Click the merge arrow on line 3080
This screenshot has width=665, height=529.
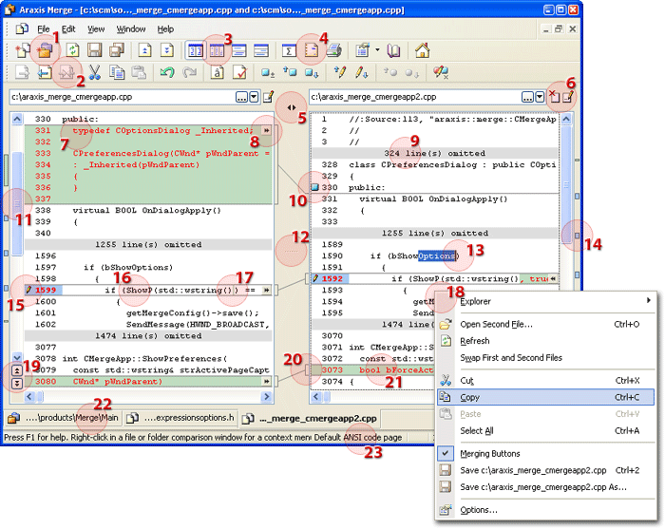coord(266,382)
